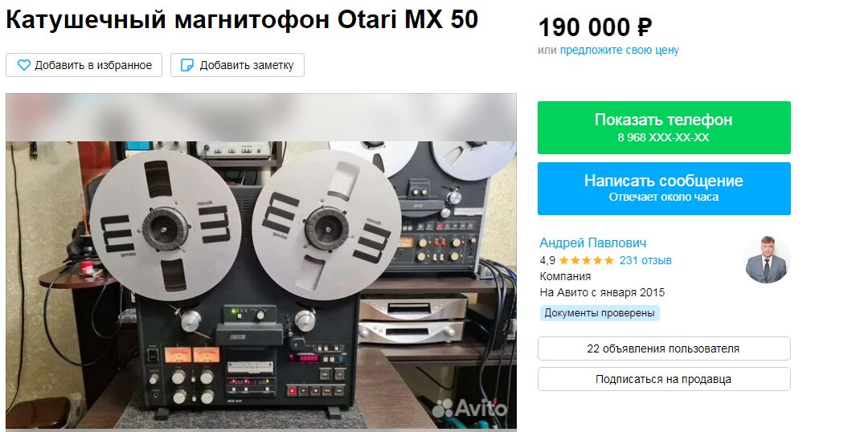
Task: Click the Avito watermark logo on photo
Action: click(469, 409)
